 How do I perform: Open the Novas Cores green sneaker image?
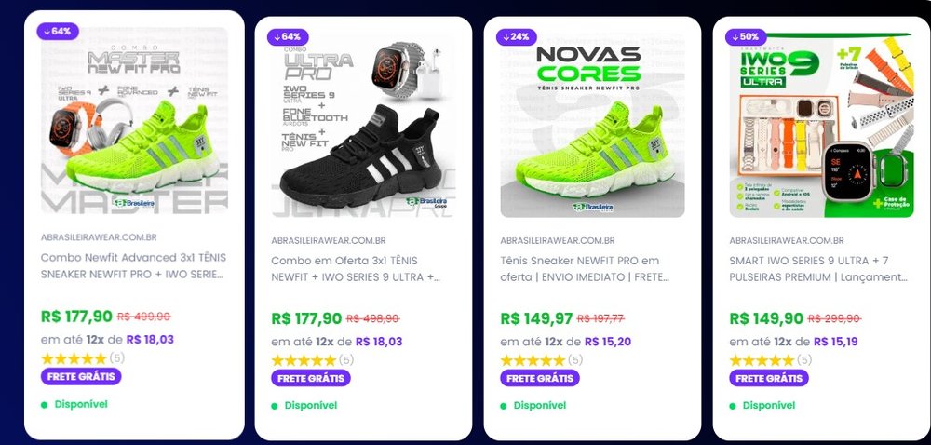[x=592, y=125]
